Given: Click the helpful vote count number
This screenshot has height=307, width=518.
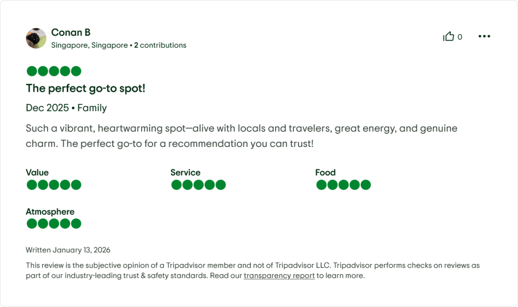Looking at the screenshot, I should point(460,37).
